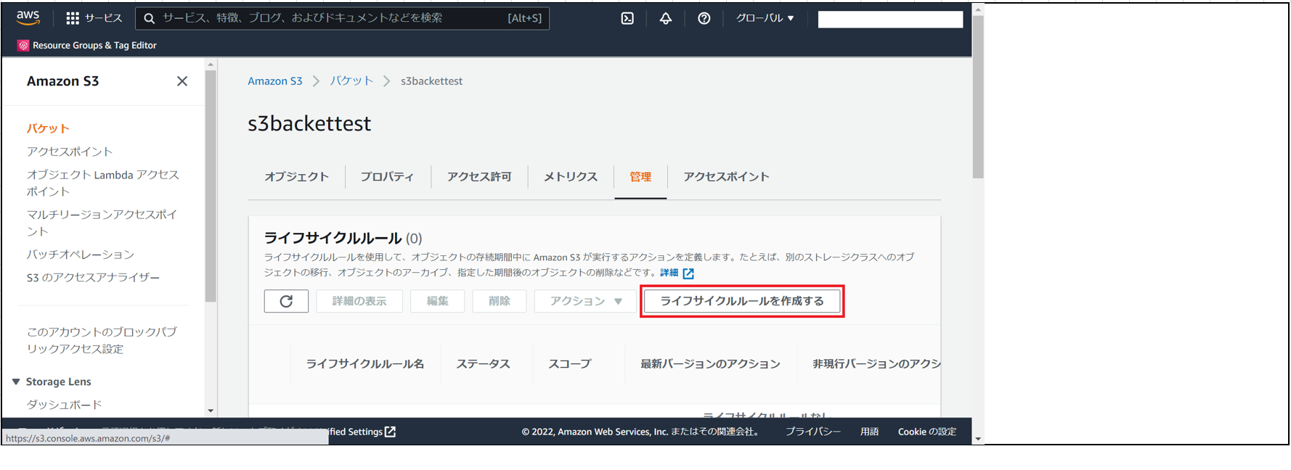The height and width of the screenshot is (470, 1291).
Task: Open Cookie の設定 footer link
Action: [x=927, y=432]
